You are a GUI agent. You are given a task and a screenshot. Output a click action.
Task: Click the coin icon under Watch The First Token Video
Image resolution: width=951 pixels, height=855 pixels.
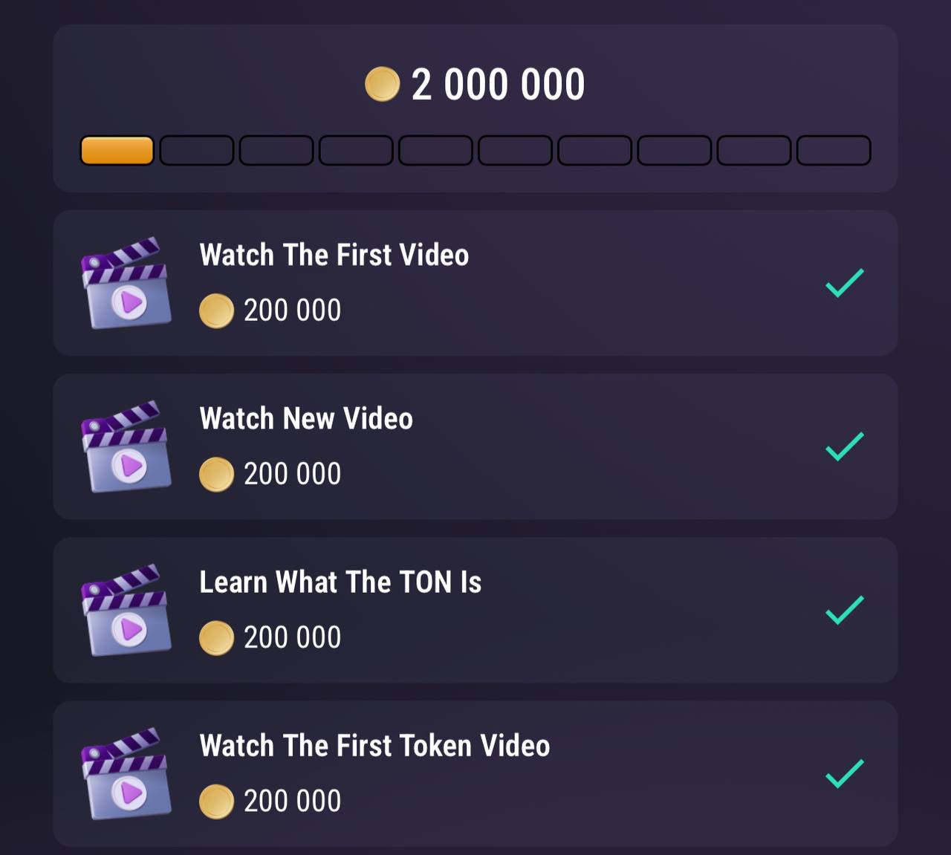[x=216, y=801]
